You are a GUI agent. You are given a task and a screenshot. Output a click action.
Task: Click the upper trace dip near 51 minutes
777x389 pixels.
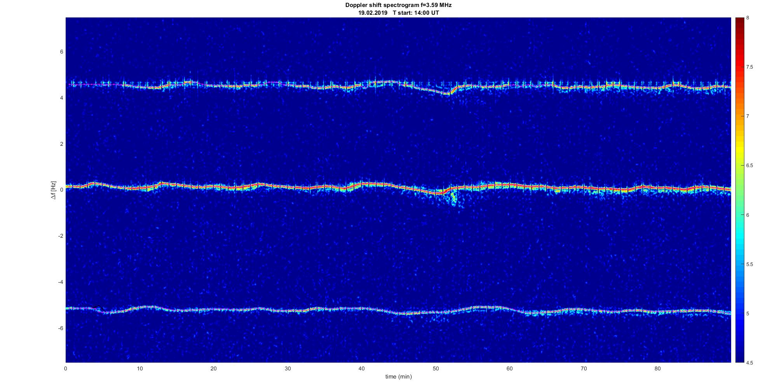[x=447, y=93]
